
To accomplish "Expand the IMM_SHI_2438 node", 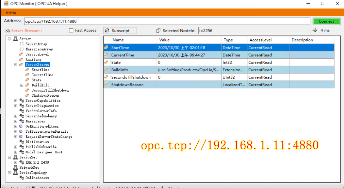I will 16,162.
